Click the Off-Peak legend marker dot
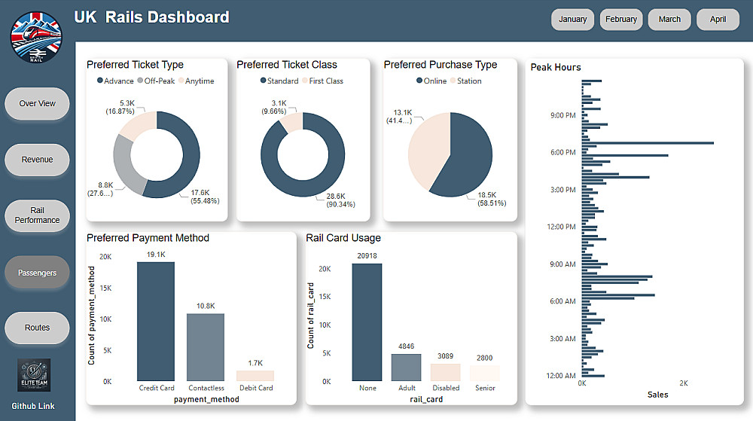Viewport: 753px width, 421px height. [x=140, y=81]
